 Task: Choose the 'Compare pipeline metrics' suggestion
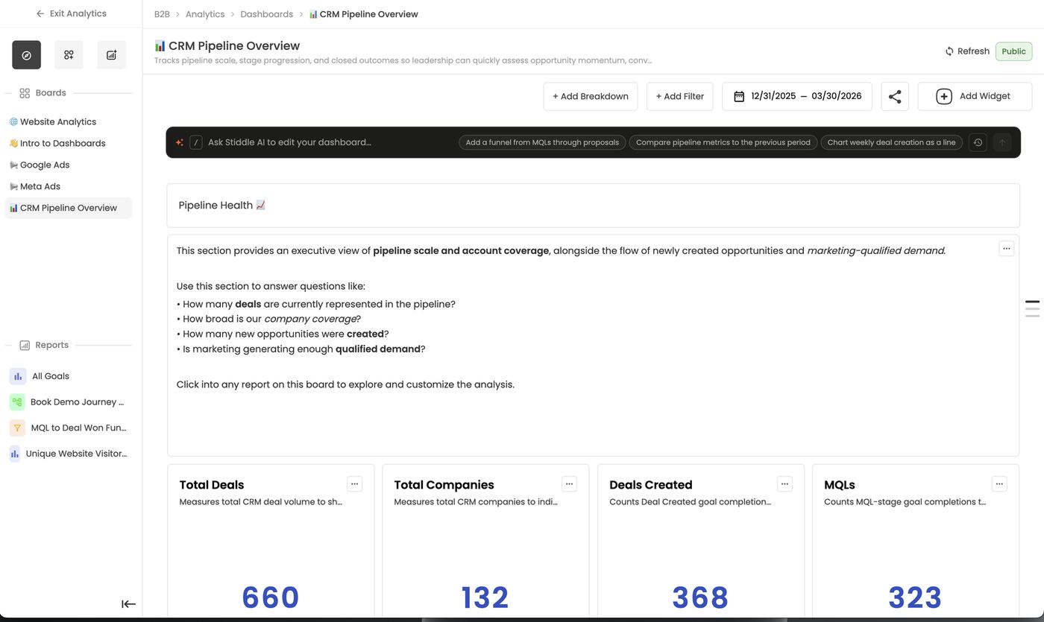click(x=723, y=142)
